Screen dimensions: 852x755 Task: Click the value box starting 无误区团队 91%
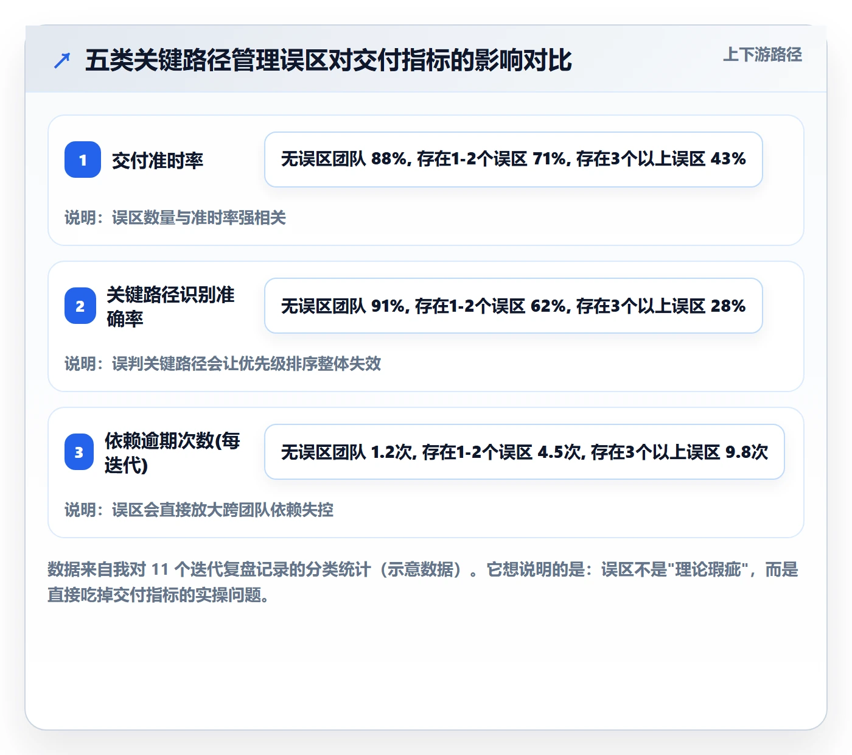coord(514,306)
